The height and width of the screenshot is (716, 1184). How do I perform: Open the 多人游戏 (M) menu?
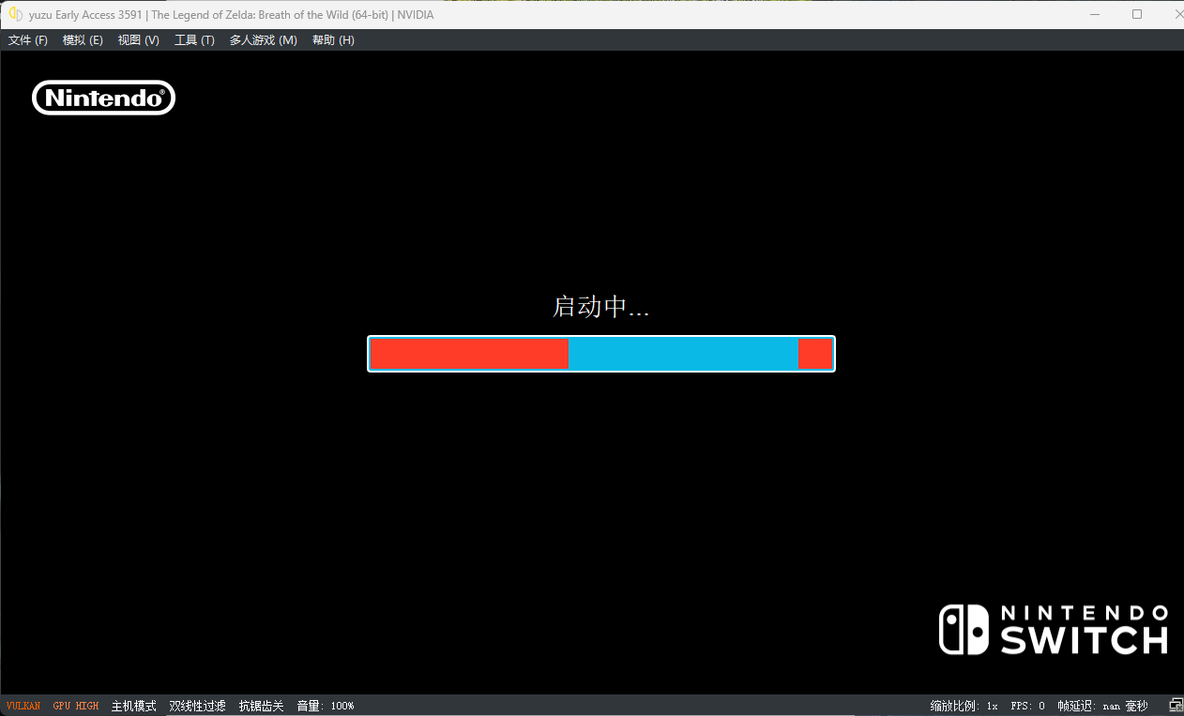coord(263,40)
